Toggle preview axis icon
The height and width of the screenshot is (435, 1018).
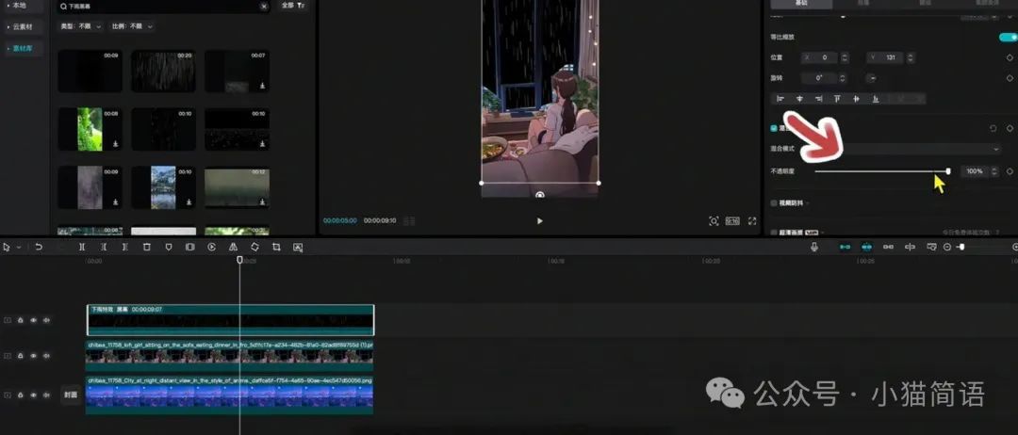911,247
